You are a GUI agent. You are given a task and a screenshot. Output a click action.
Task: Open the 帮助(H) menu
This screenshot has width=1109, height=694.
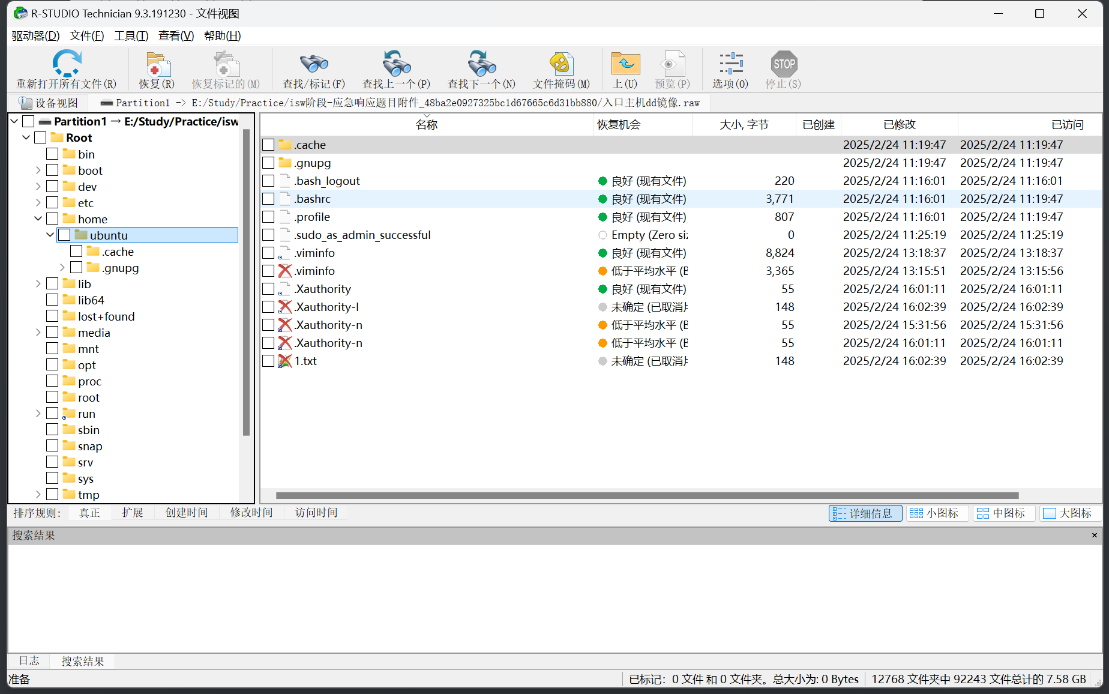coord(222,36)
